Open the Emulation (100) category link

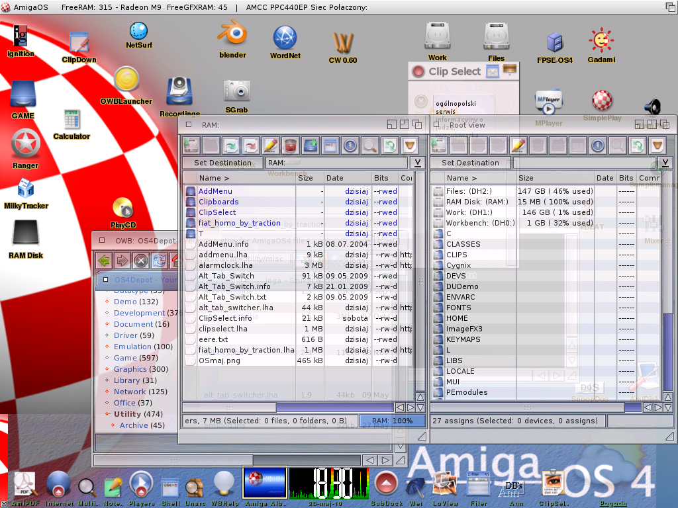(x=143, y=347)
